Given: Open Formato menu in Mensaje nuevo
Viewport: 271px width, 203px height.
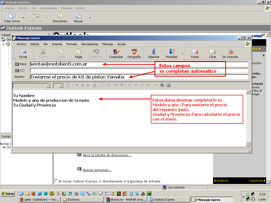Looking at the screenshot, I should 72,44.
